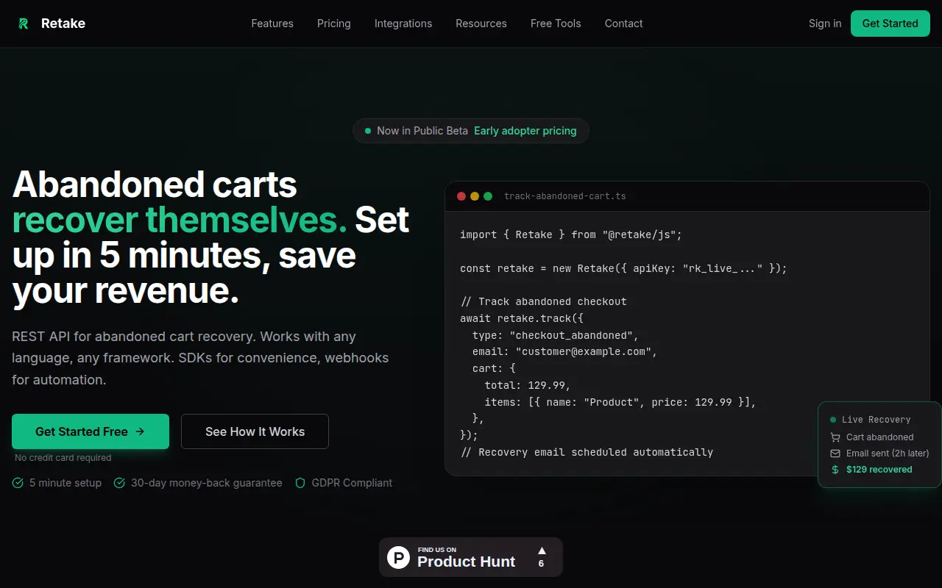Click the Get Started header button
Screen dimensions: 942x588
coord(890,24)
